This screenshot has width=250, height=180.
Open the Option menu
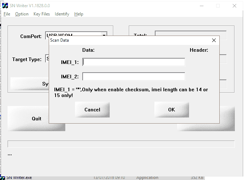point(22,14)
